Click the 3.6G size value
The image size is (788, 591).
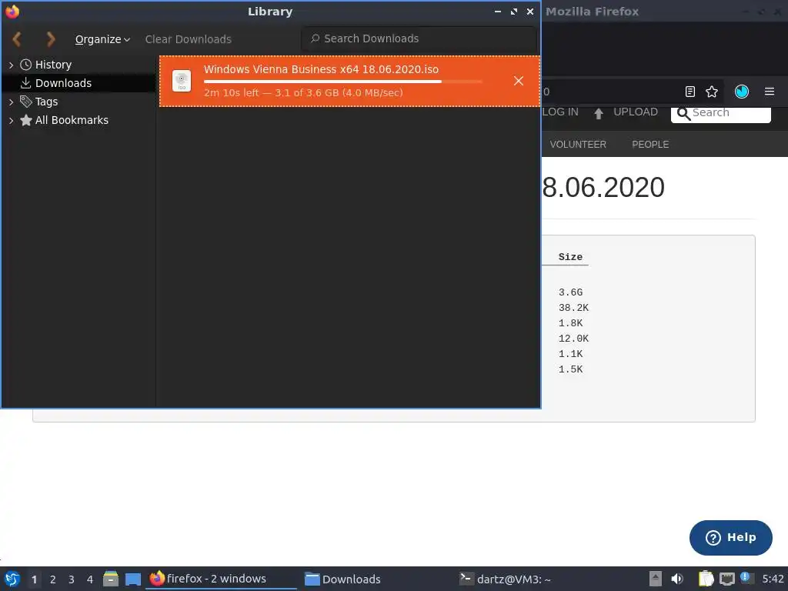pos(570,292)
